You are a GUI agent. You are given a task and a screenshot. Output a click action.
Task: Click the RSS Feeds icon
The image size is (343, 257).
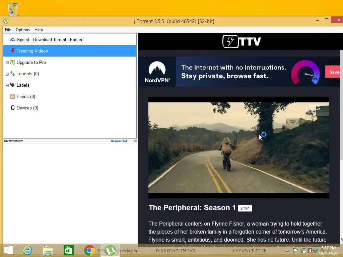pos(13,96)
